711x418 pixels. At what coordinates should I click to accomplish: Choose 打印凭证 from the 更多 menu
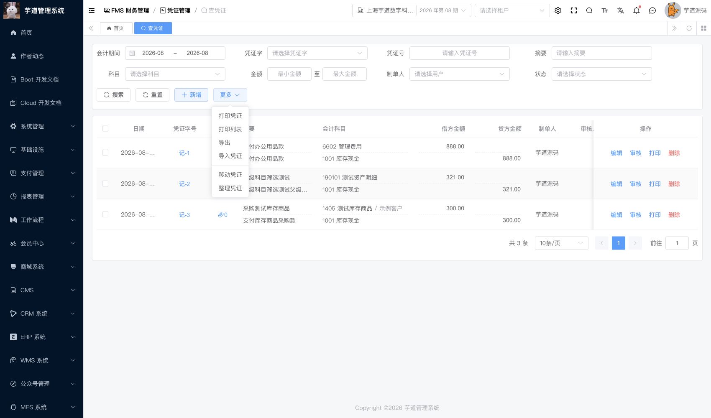pyautogui.click(x=230, y=116)
